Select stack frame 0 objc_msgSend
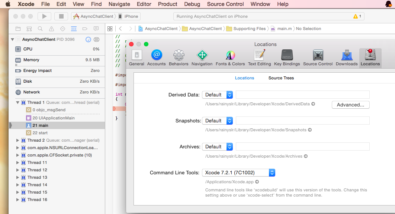Screen dimensions: 395x214 point(57,110)
